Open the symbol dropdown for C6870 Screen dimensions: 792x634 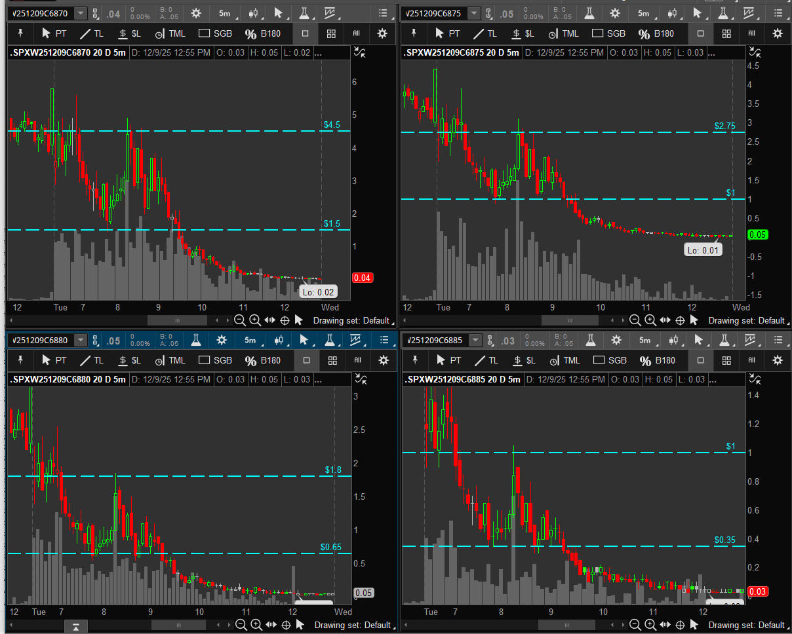point(80,13)
